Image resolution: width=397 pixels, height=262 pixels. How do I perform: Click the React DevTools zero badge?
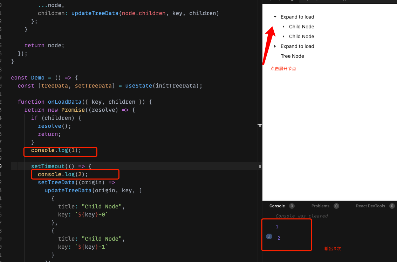(x=392, y=206)
